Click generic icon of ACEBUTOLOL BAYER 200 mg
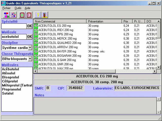 click(x=36, y=51)
